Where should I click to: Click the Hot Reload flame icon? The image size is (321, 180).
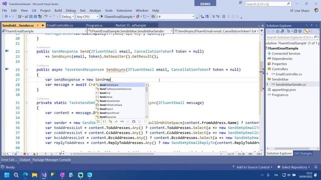(138, 16)
